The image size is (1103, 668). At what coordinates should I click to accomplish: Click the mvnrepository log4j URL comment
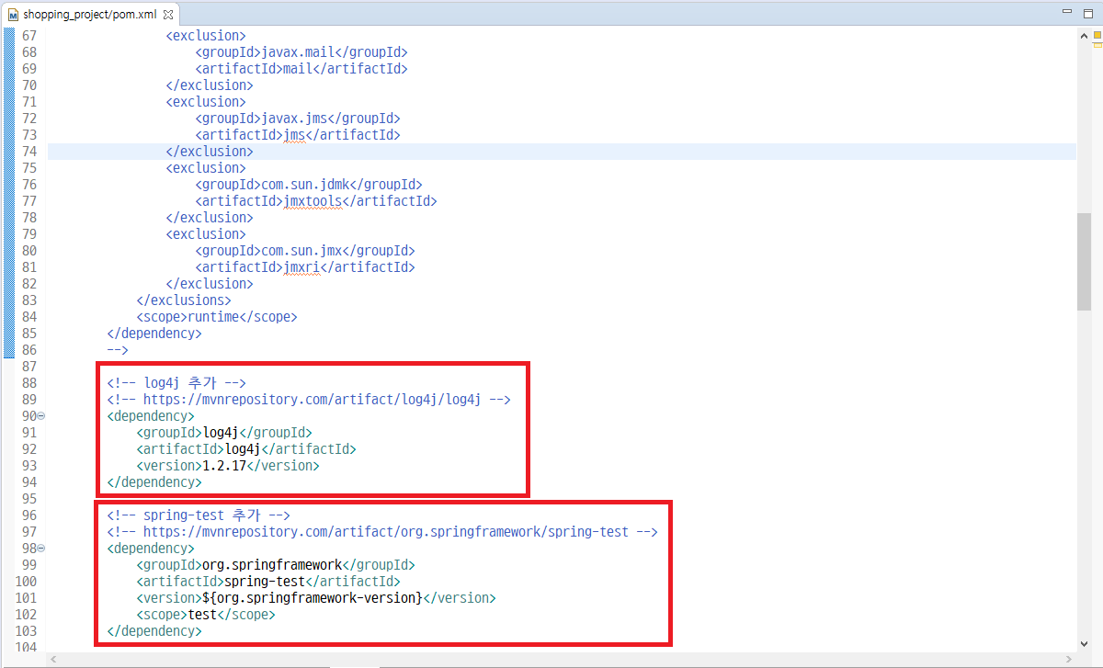pyautogui.click(x=309, y=400)
